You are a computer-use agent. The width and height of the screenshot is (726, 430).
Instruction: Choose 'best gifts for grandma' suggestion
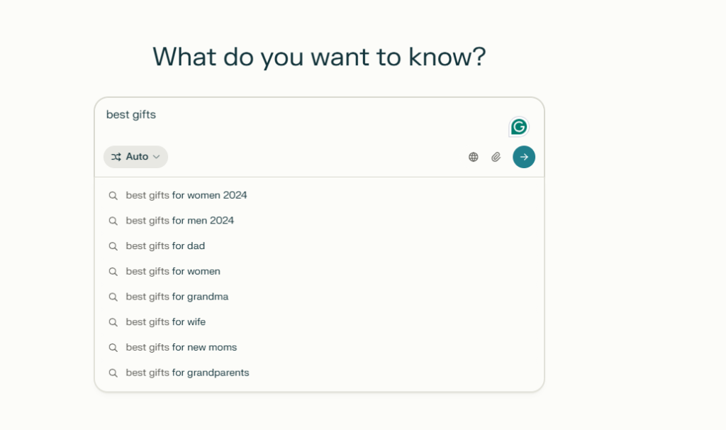click(177, 297)
